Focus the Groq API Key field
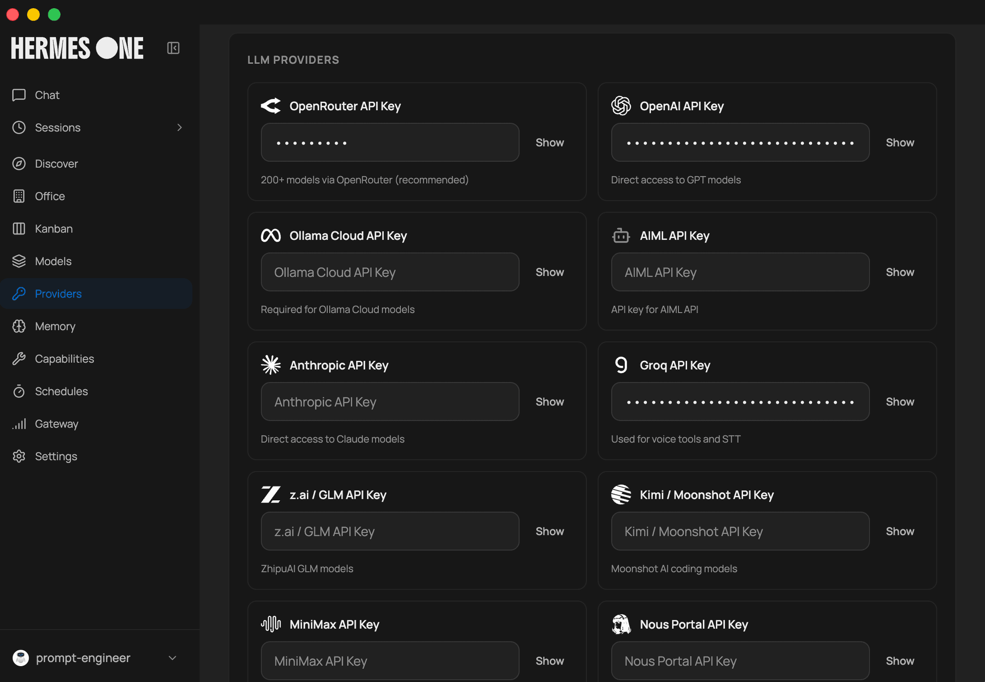This screenshot has height=682, width=985. [x=740, y=401]
